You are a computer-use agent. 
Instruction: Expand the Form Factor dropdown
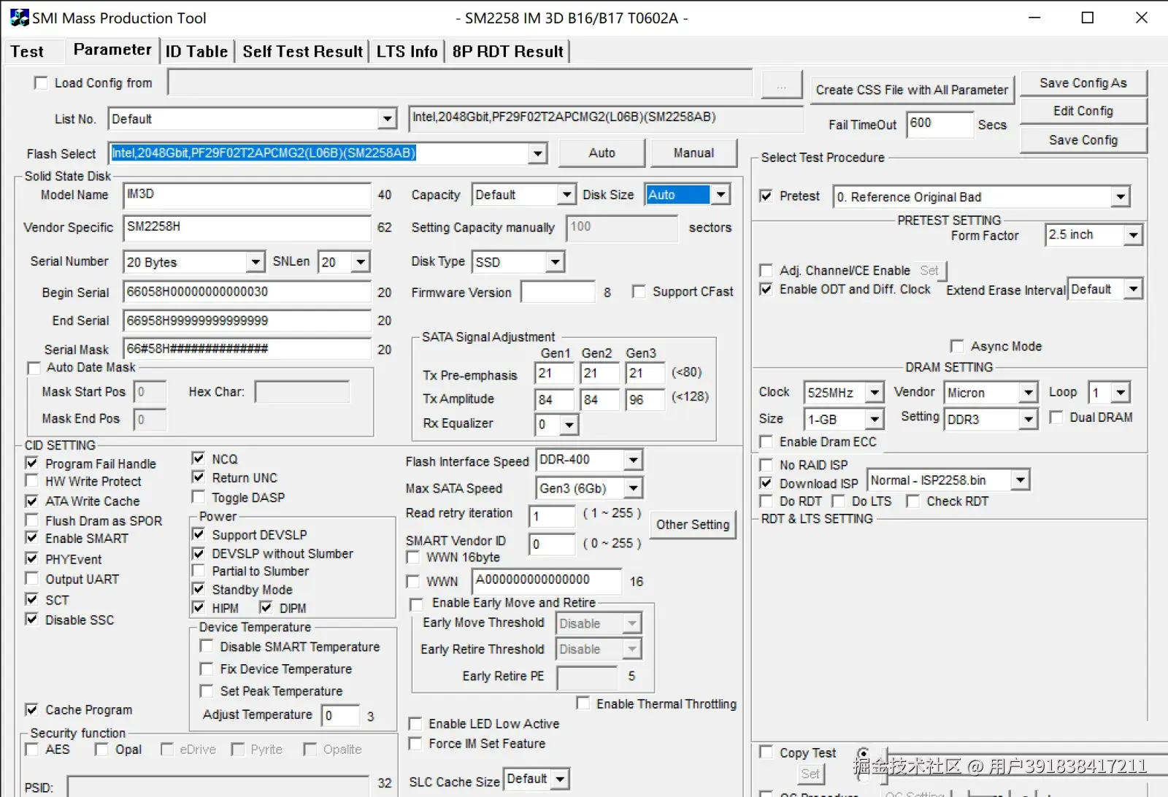coord(1132,235)
